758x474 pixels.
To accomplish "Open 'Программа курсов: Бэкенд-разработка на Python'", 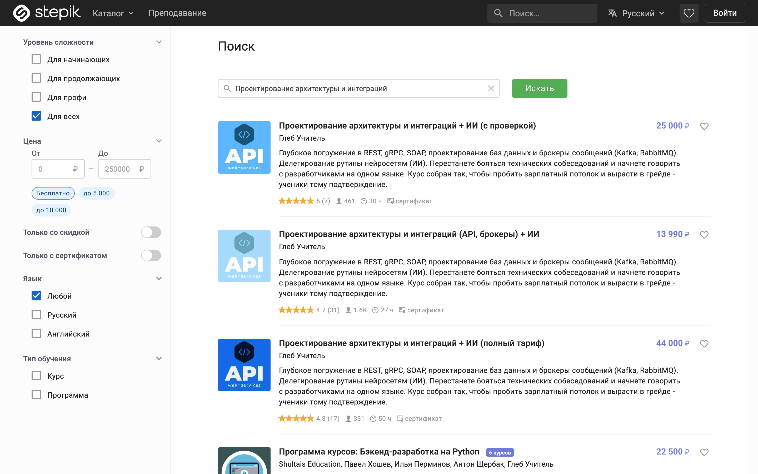I will tap(379, 452).
